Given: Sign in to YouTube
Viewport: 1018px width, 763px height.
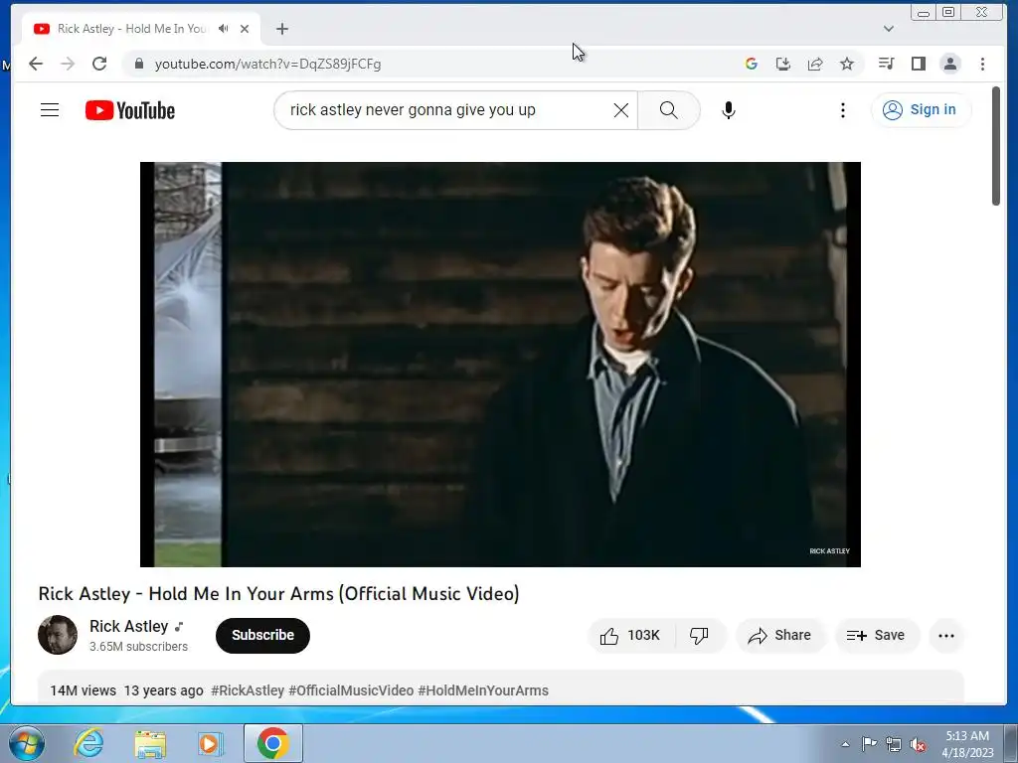Looking at the screenshot, I should 921,109.
